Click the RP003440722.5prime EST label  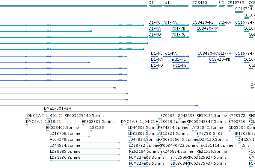tap(178, 146)
